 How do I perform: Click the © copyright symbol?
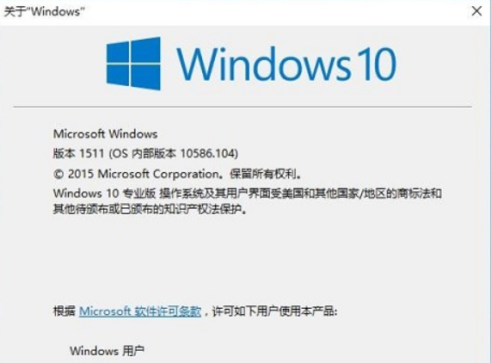[58, 174]
